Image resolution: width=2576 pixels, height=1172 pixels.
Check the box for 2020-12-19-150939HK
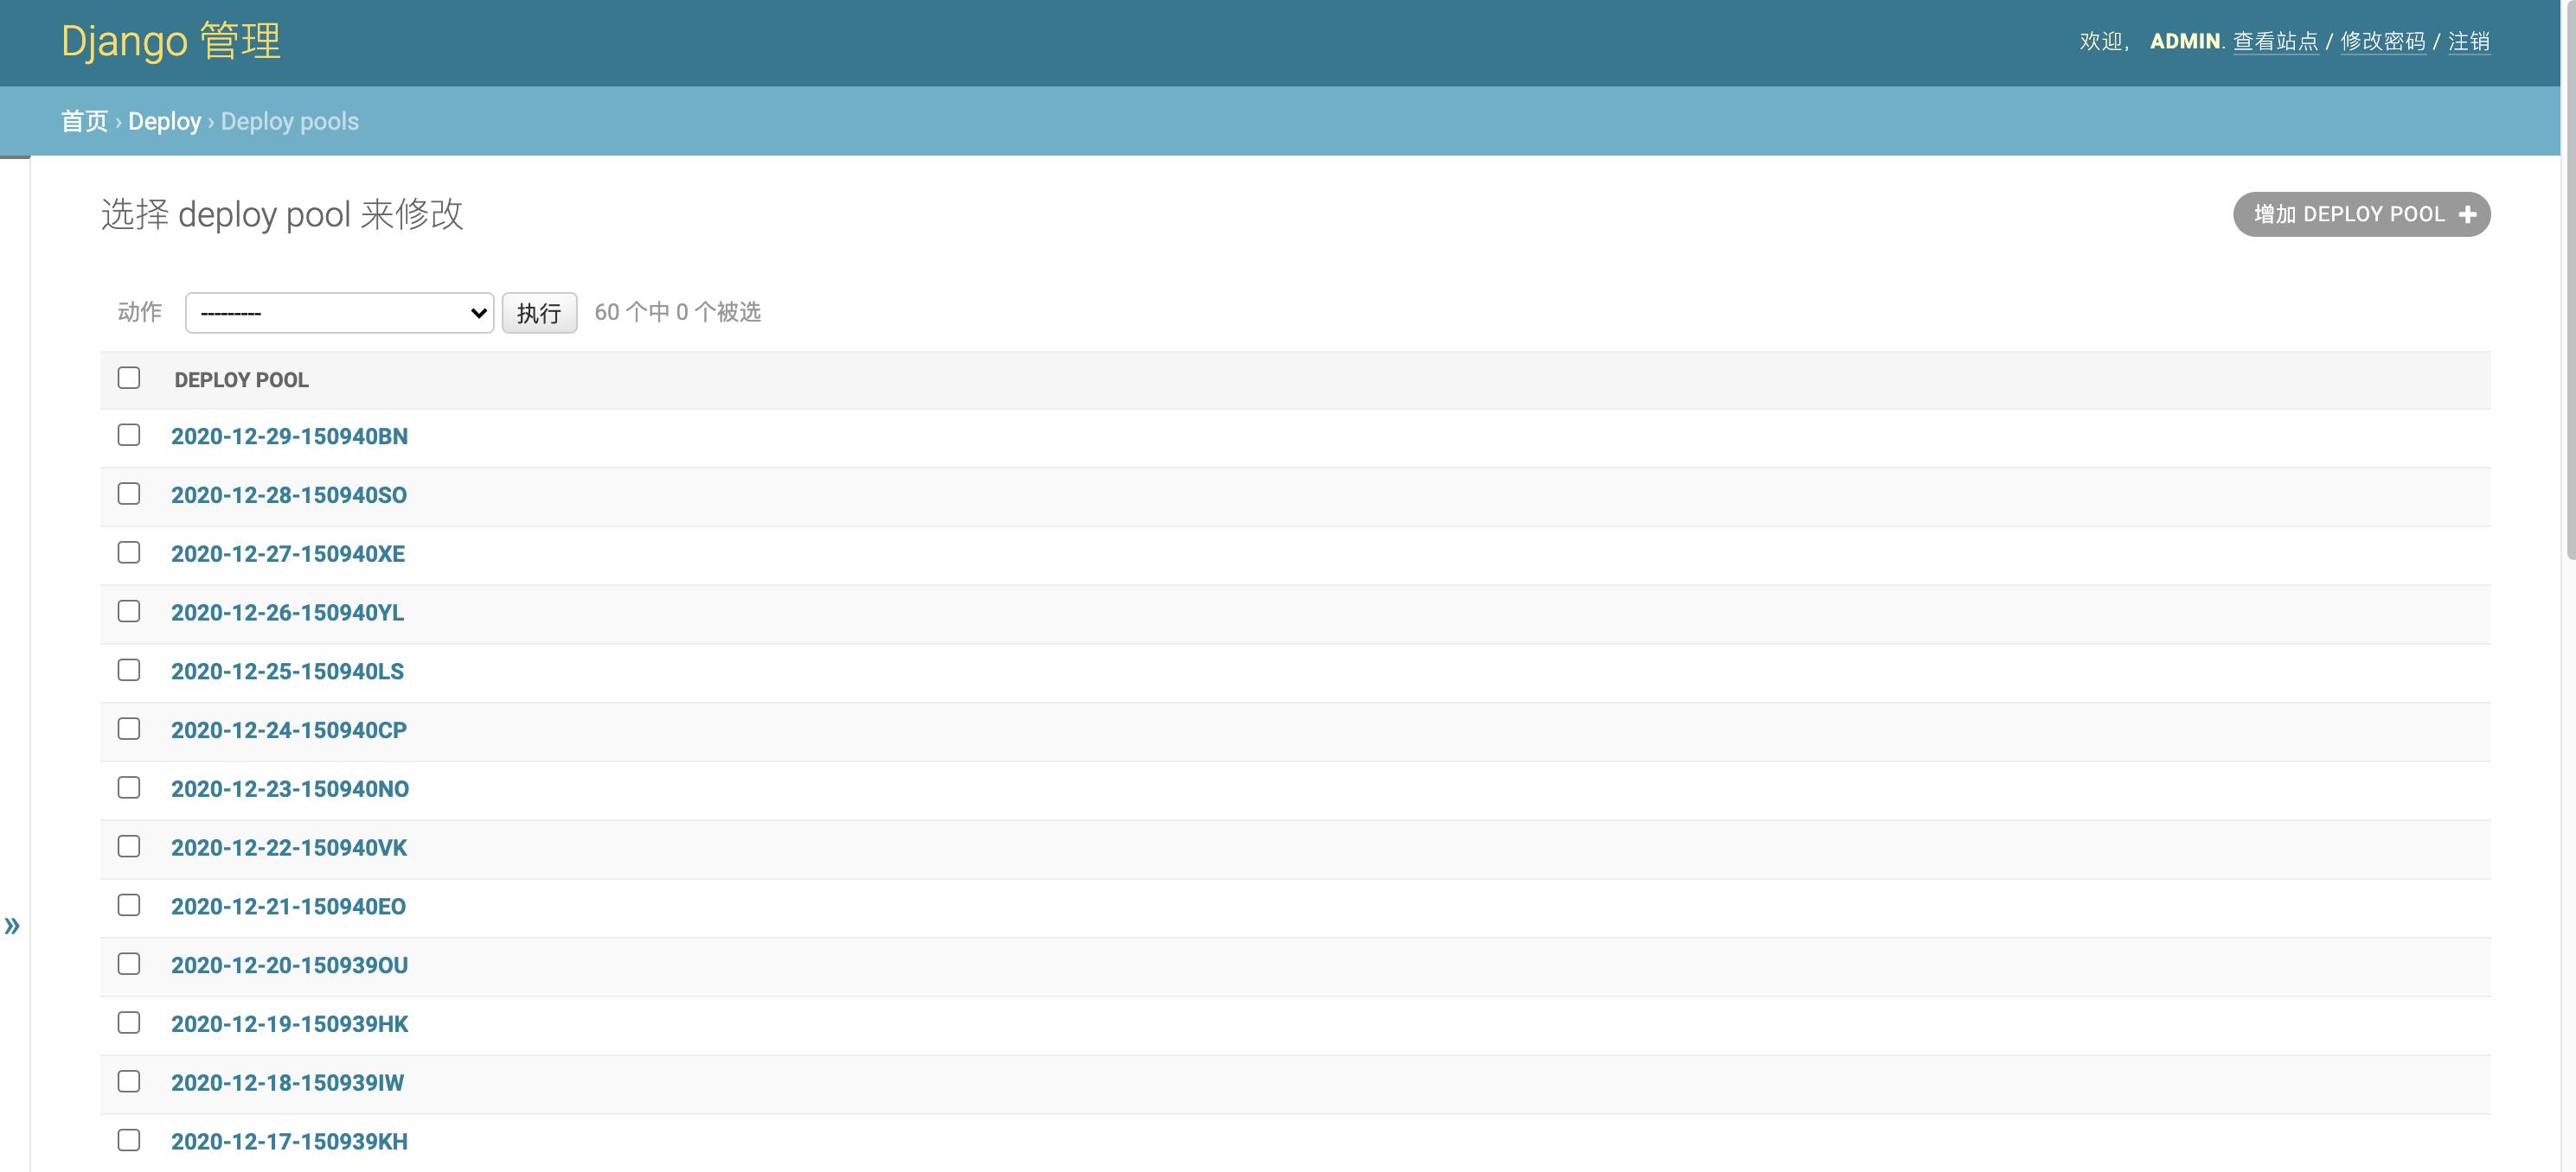point(129,1022)
